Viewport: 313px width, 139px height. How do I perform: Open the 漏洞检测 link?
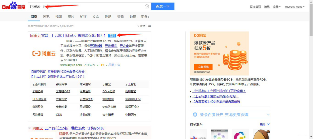pos(108,99)
